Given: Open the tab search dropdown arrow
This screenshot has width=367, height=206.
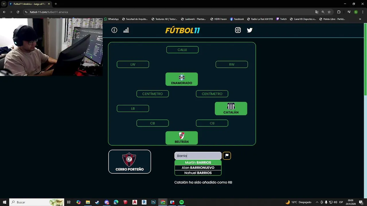Looking at the screenshot, I should [x=4, y=4].
